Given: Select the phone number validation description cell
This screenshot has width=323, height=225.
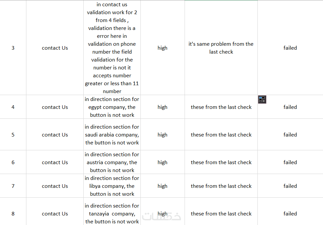Looking at the screenshot, I should (112, 48).
